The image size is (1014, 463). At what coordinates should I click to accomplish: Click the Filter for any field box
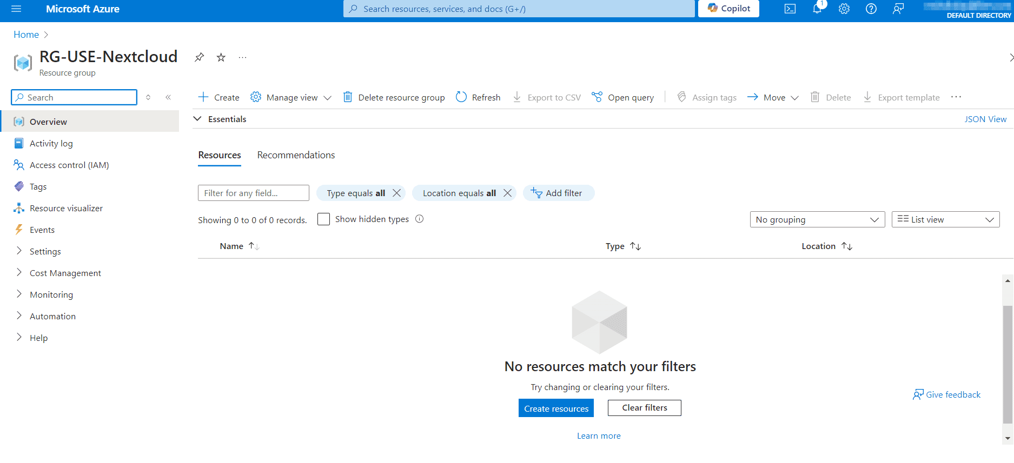click(254, 193)
